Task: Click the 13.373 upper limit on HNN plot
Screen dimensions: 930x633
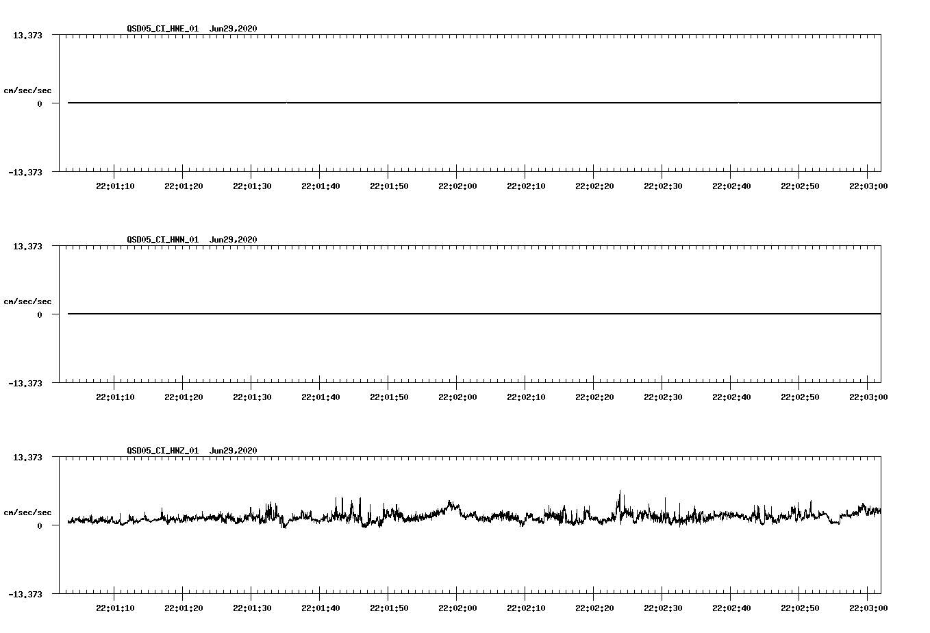Action: 27,247
